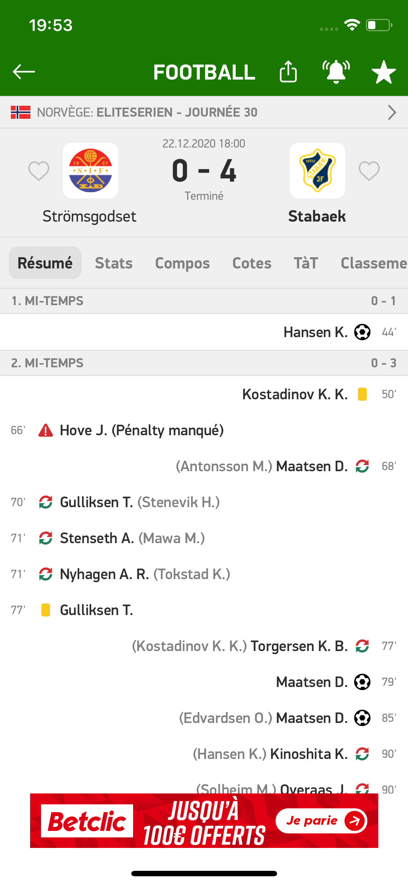Go back with the arrow icon
Image resolution: width=408 pixels, height=885 pixels.
click(24, 72)
